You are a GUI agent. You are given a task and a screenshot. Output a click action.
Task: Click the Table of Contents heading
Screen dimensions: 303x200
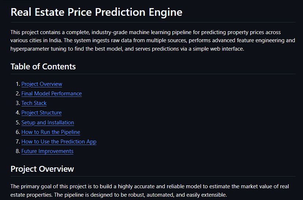click(x=43, y=66)
